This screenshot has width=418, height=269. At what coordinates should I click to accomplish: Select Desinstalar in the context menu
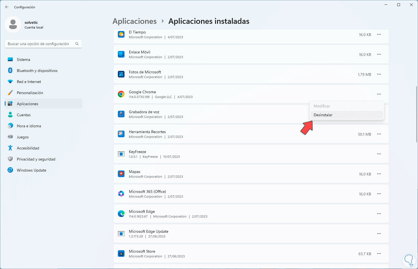tap(347, 115)
